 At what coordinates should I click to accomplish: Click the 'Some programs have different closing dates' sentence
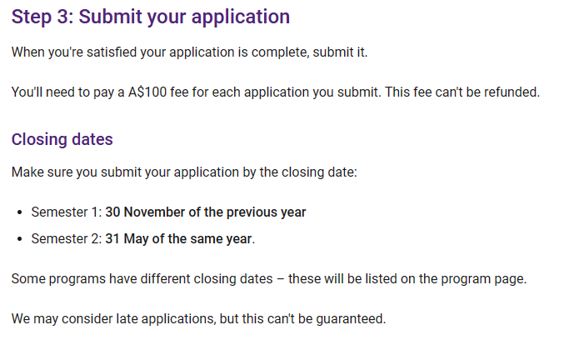point(269,279)
